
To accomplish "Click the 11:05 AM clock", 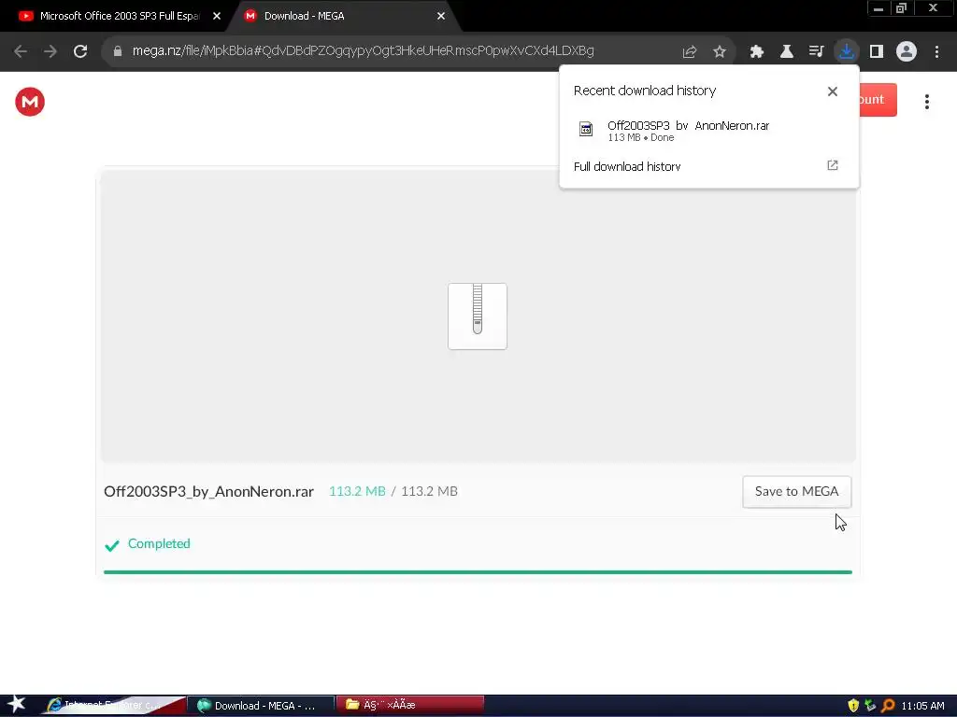I will [x=922, y=706].
